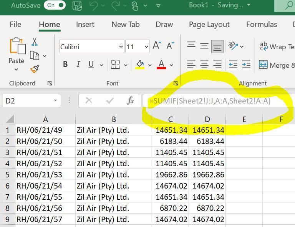Toggle Bold formatting
This screenshot has width=295, height=227.
click(x=65, y=64)
